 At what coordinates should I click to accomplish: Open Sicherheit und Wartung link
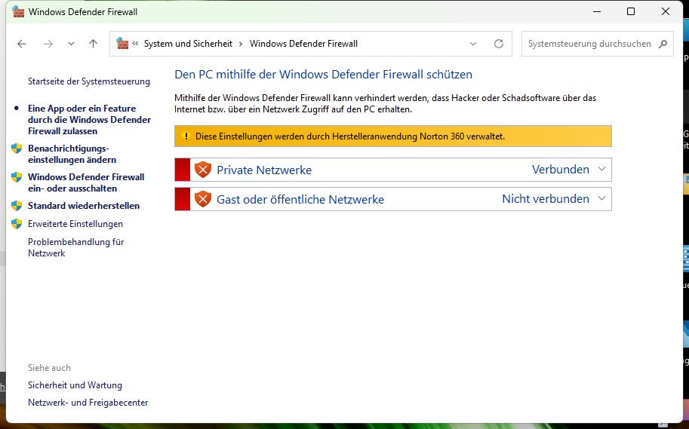[x=75, y=385]
